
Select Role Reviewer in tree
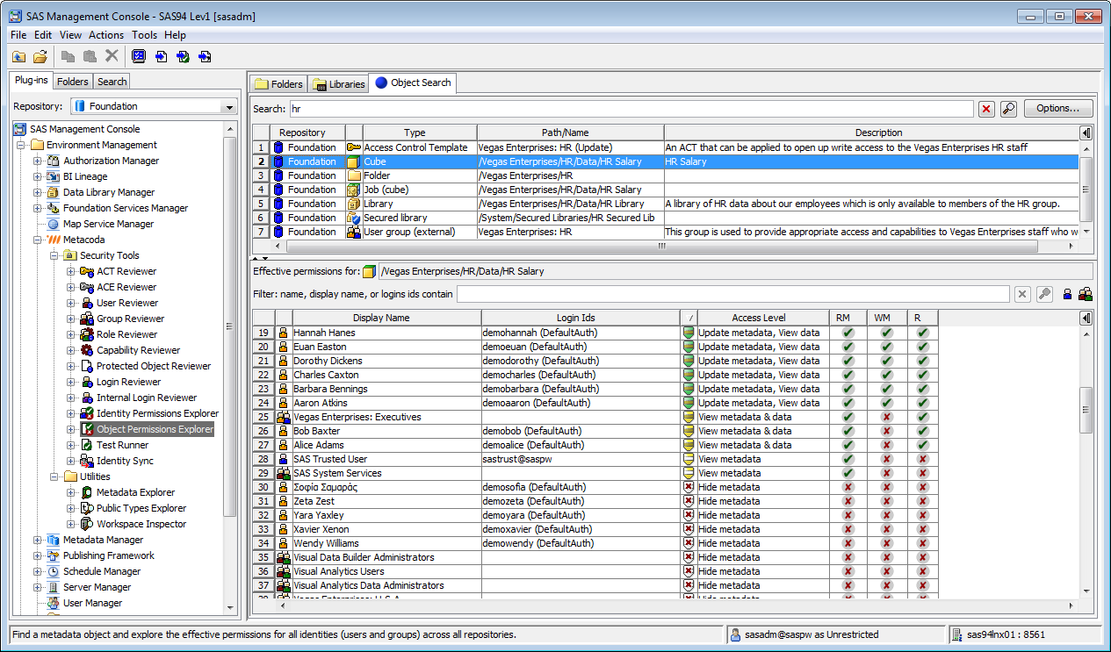[126, 334]
